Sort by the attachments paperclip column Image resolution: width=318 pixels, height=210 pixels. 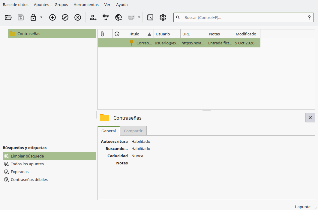point(105,34)
